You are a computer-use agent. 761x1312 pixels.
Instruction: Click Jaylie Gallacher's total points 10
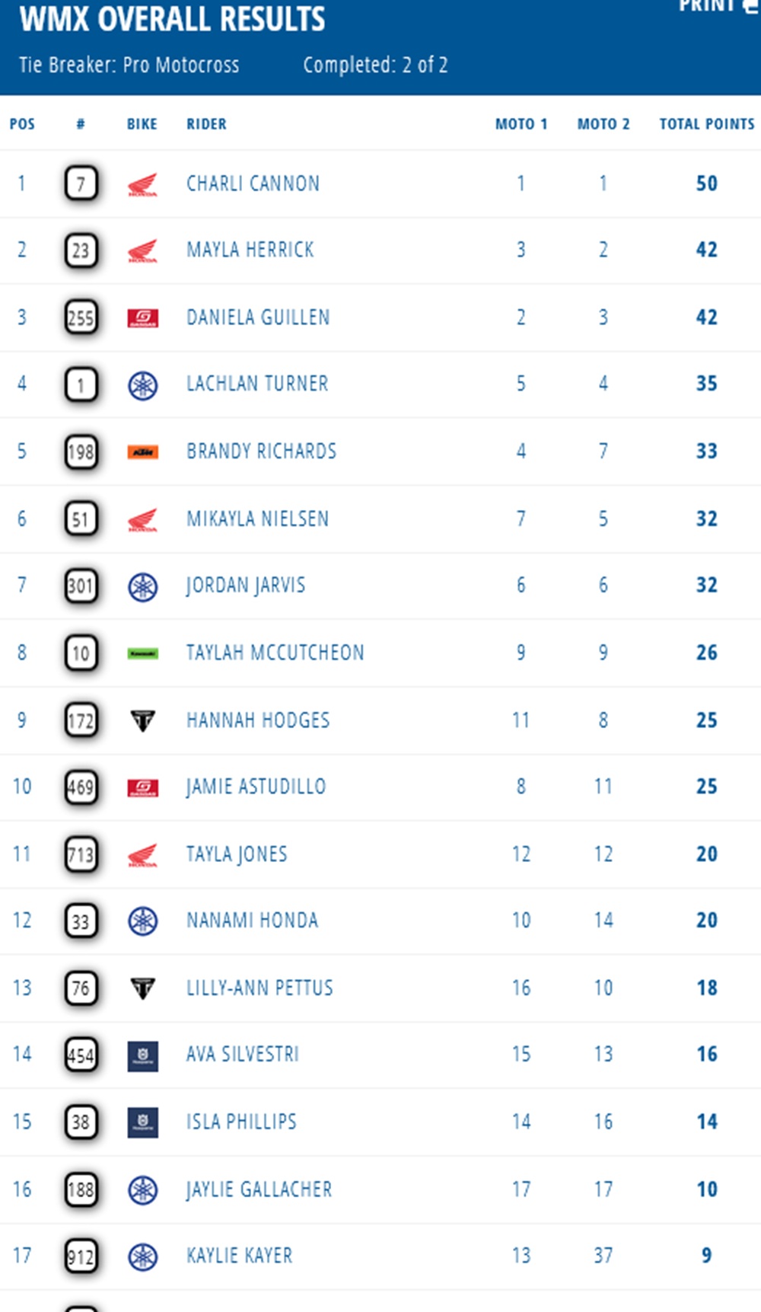pyautogui.click(x=707, y=1189)
